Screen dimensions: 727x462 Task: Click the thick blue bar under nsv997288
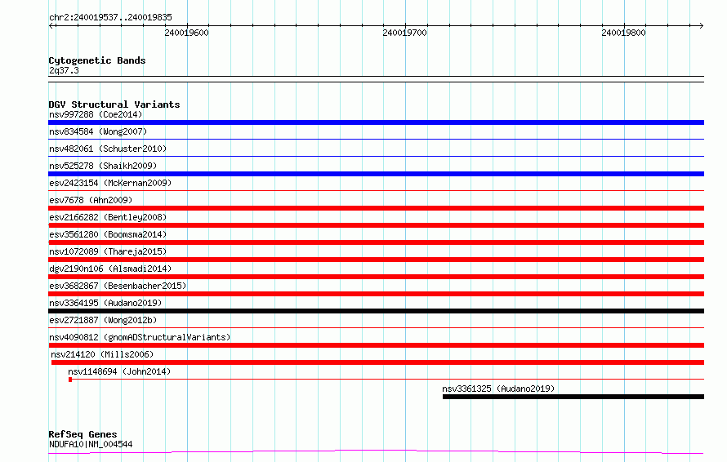pyautogui.click(x=376, y=122)
